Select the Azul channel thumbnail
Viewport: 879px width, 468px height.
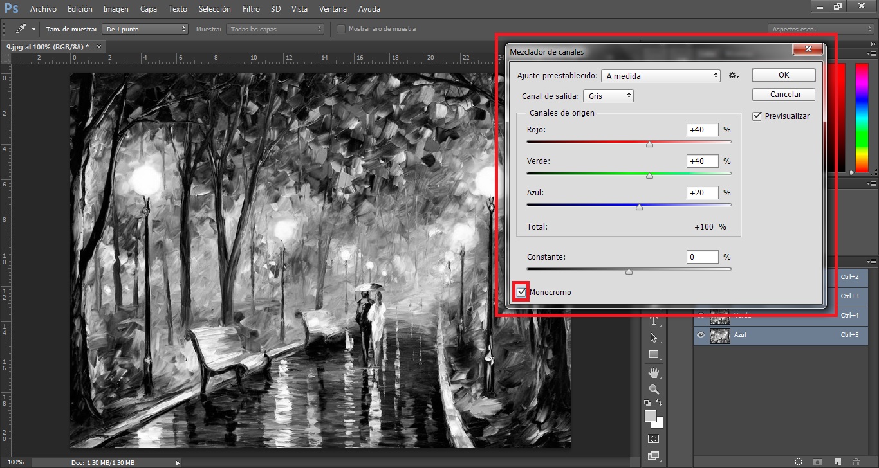(719, 335)
